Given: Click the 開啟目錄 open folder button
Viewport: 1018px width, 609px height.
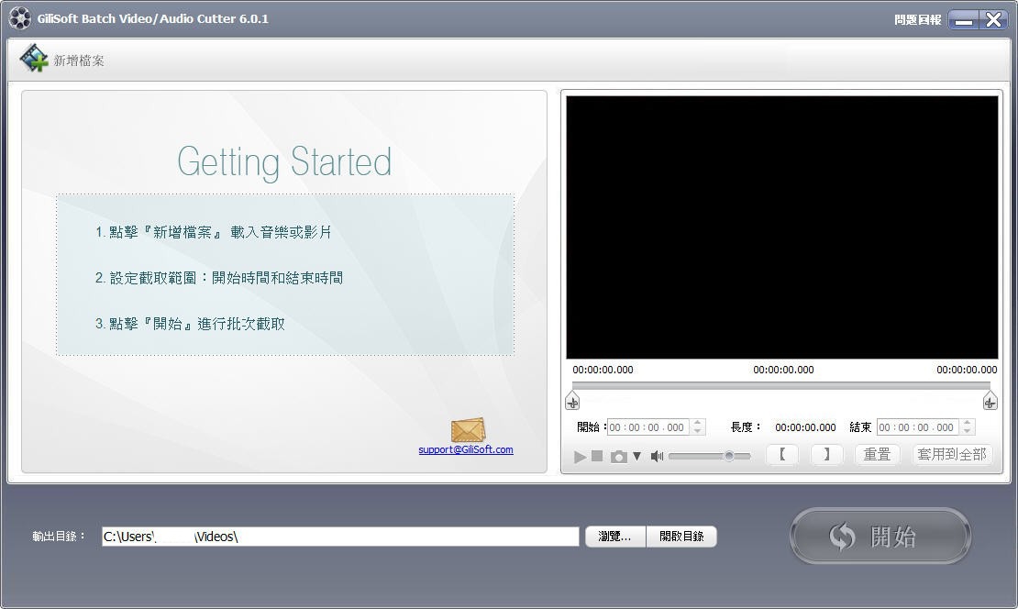Looking at the screenshot, I should [x=681, y=537].
